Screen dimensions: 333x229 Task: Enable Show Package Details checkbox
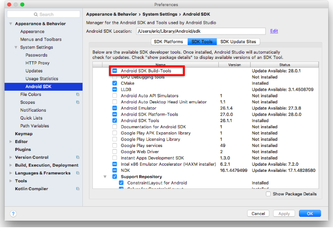coord(268,194)
